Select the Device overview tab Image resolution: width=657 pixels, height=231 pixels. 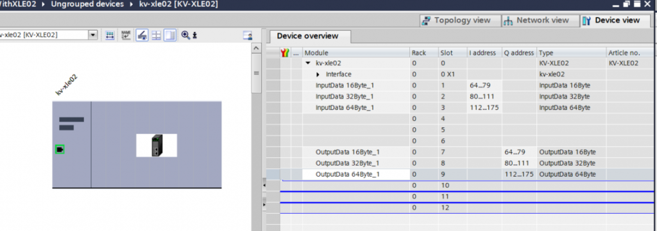(x=307, y=36)
